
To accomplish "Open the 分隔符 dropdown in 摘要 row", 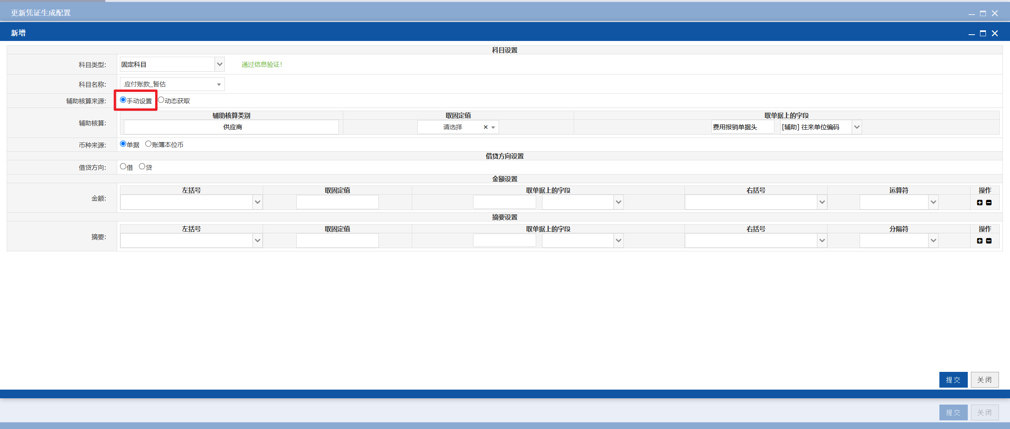I will pos(899,240).
